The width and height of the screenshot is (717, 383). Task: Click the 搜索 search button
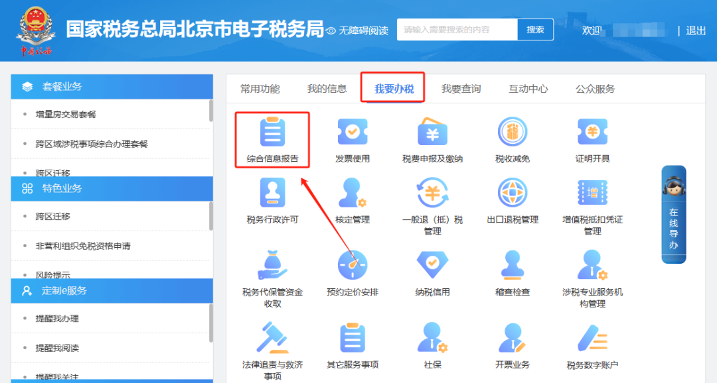(x=535, y=29)
